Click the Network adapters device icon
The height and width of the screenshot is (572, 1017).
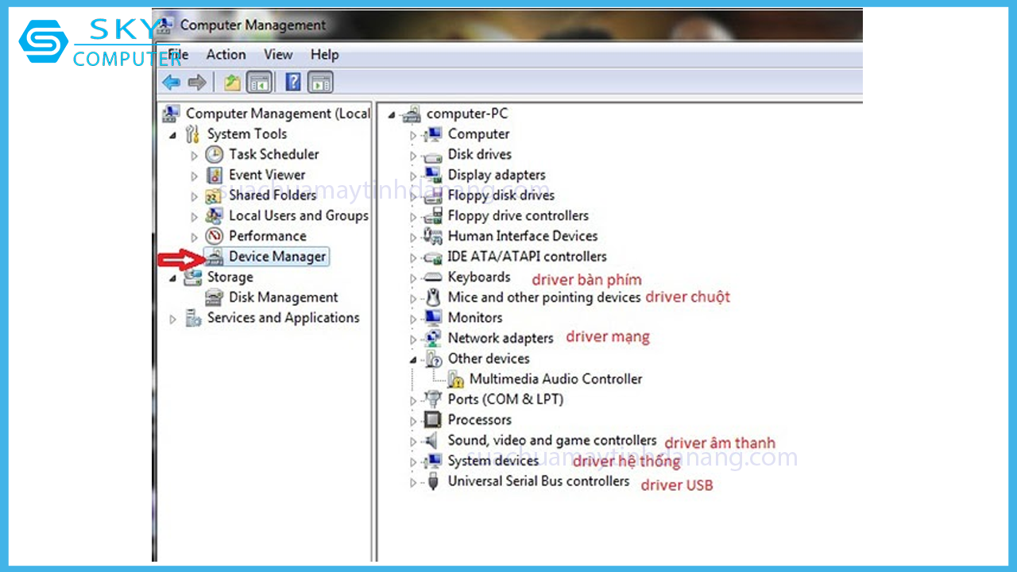(433, 338)
